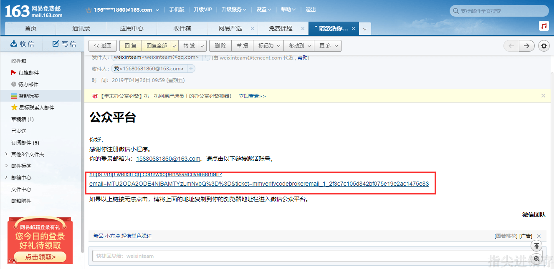Screen dimensions: 554x269
Task: Click the 回复 reply button
Action: [131, 46]
